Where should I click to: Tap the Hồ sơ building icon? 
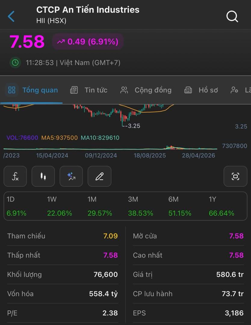tap(188, 90)
